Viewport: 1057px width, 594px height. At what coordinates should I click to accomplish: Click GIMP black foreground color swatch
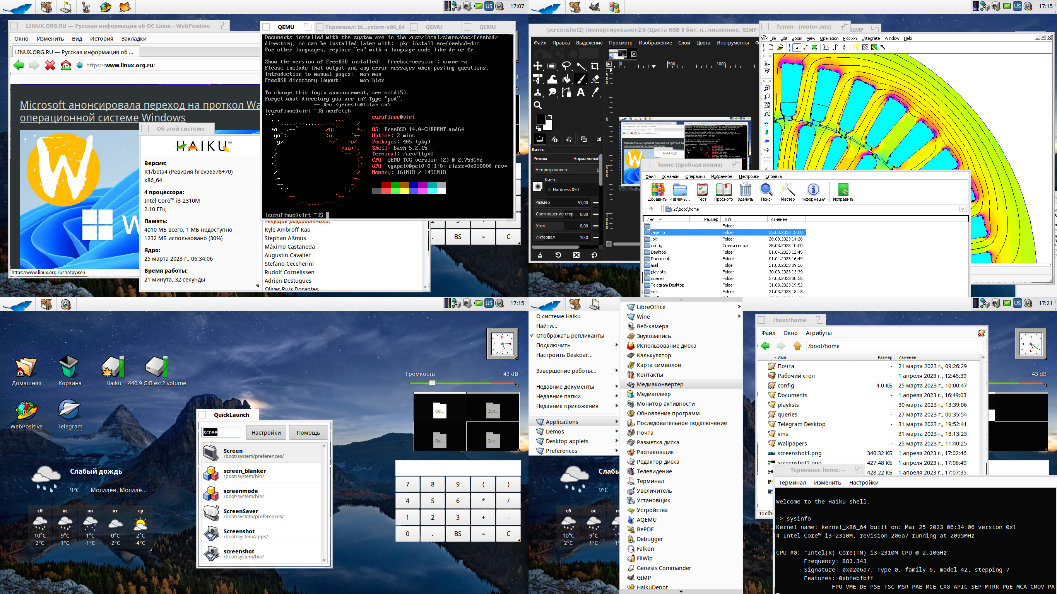[541, 120]
